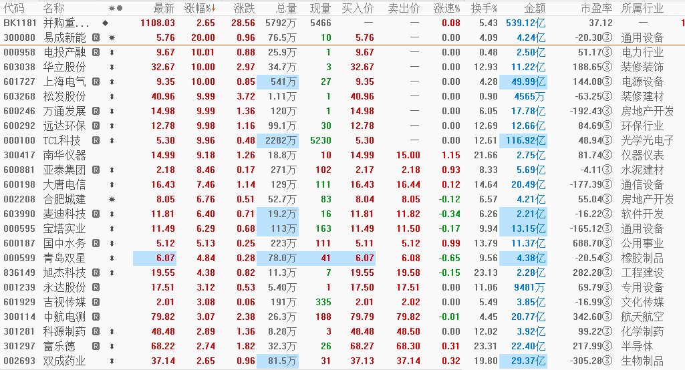This screenshot has width=685, height=370.
Task: Click the circled 3 beside P/E -305.28
Action: (607, 361)
